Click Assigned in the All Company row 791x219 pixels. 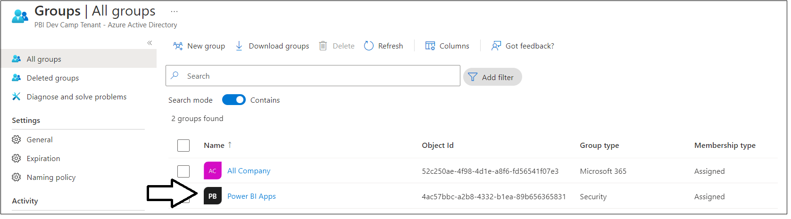click(709, 171)
